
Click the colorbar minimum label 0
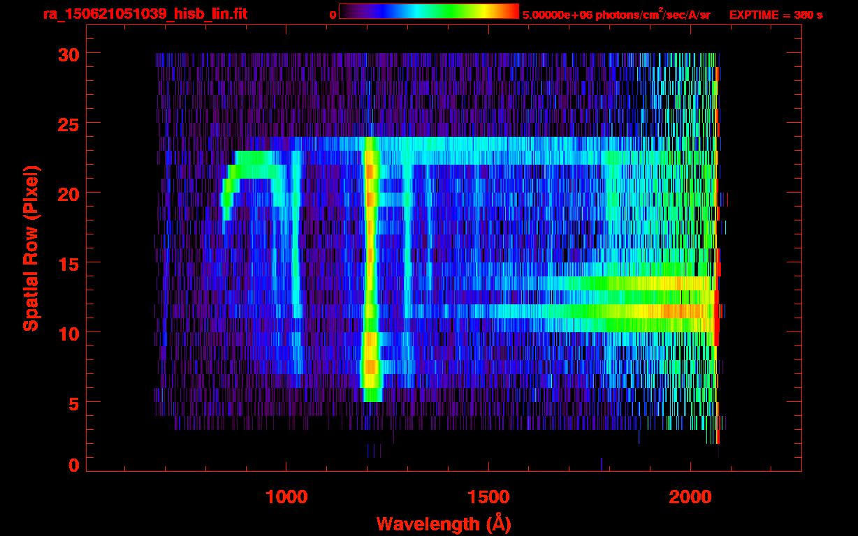point(333,15)
